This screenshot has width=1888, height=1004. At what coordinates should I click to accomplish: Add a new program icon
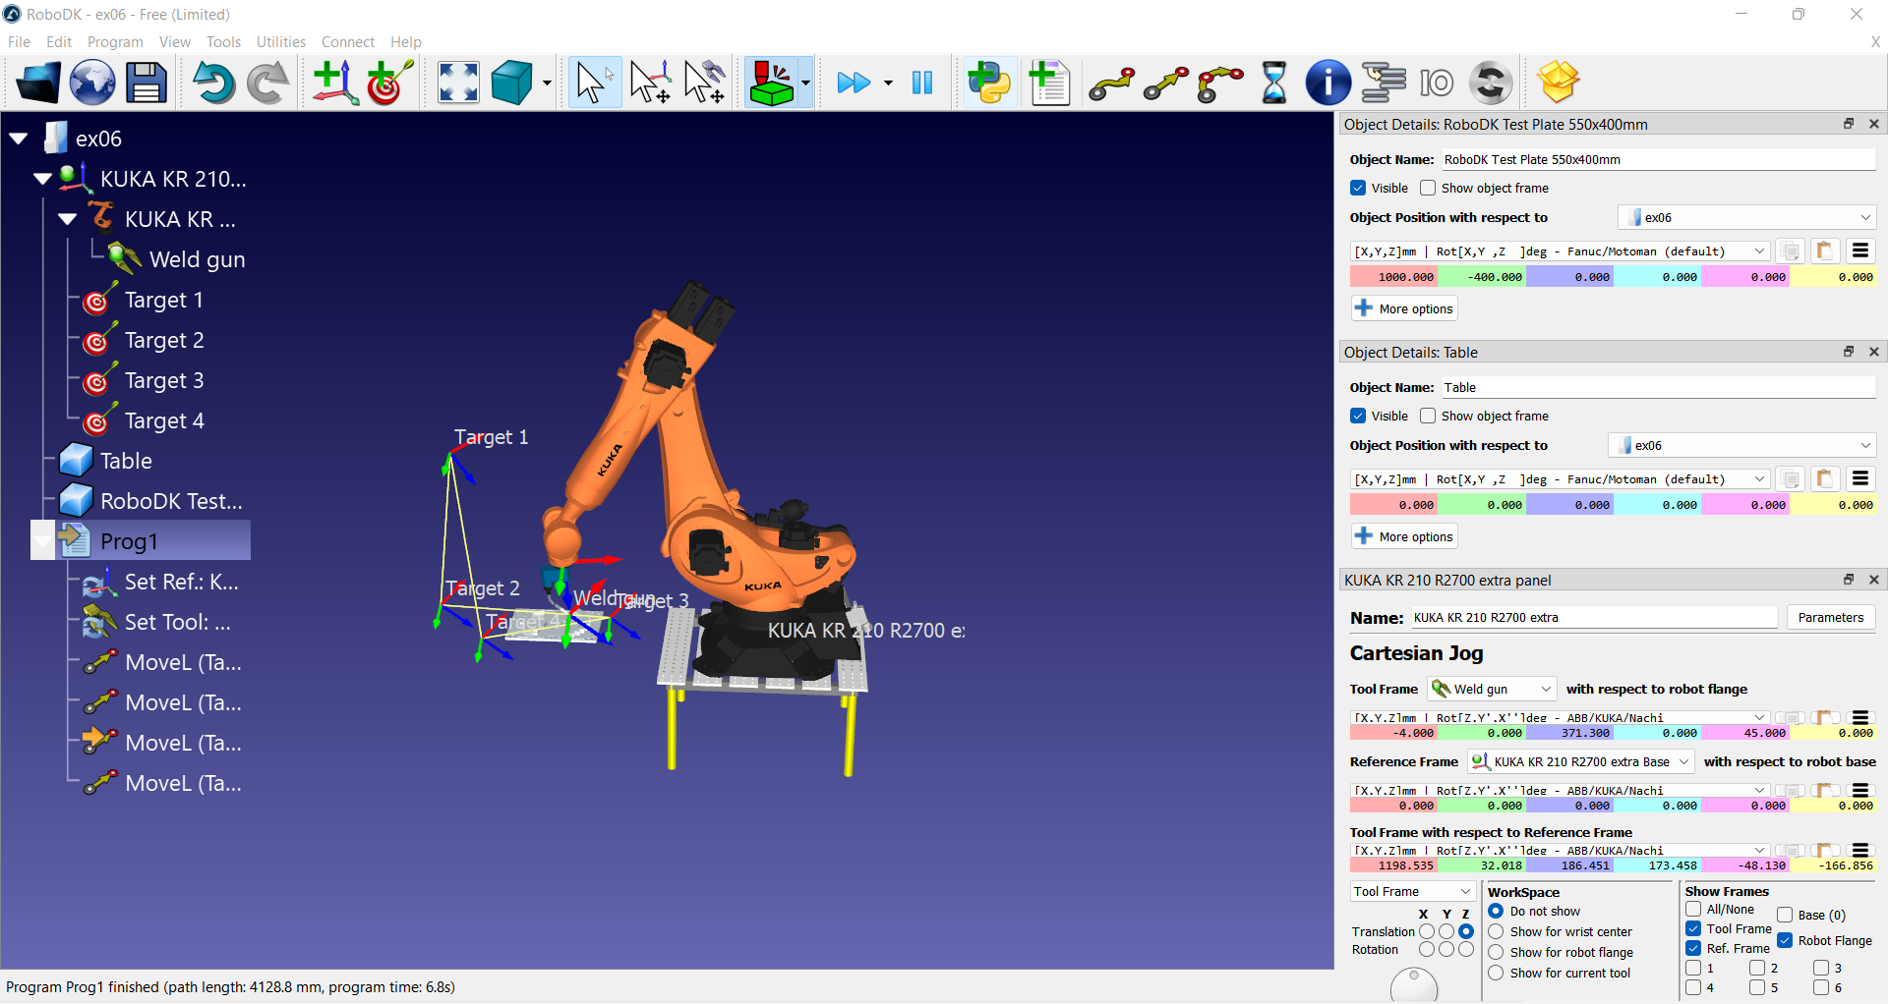click(1049, 83)
